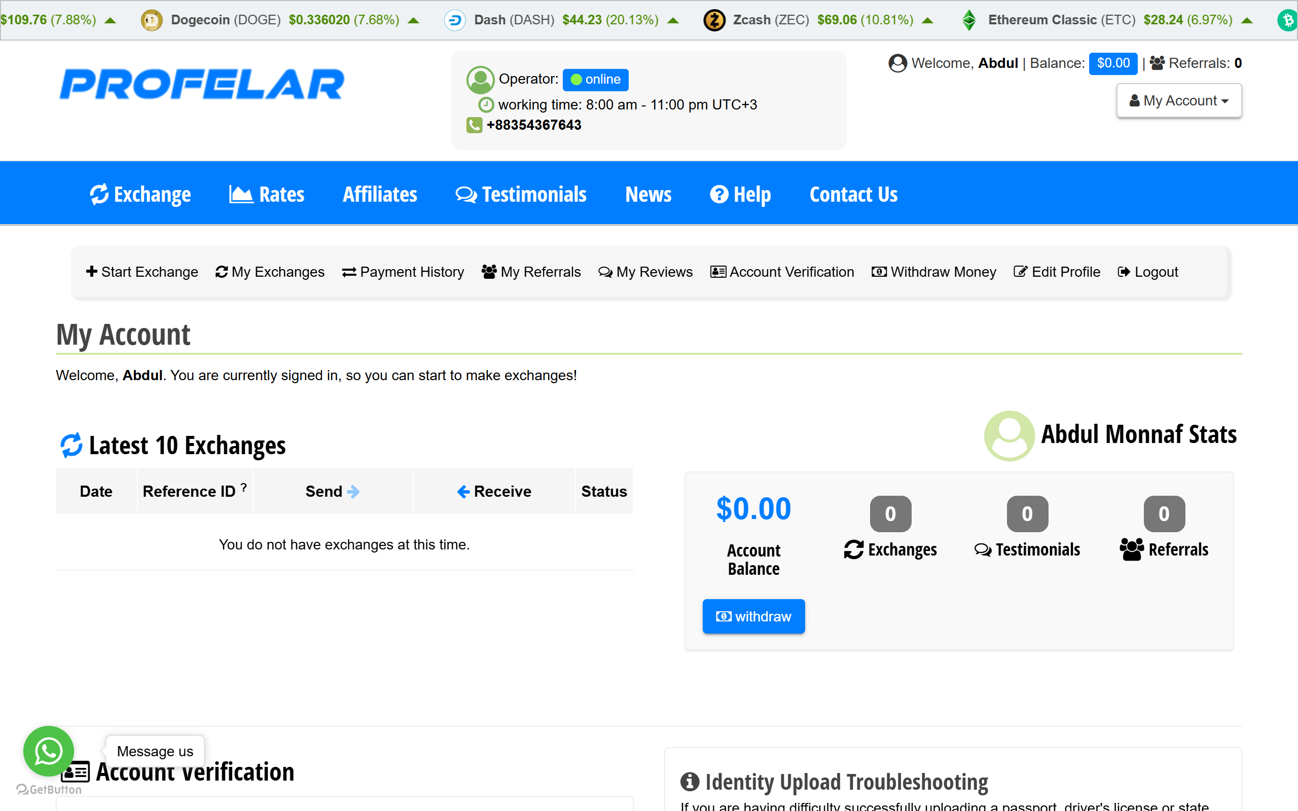Viewport: 1298px width, 811px height.
Task: Click the Referrals people icon in header
Action: point(1158,63)
